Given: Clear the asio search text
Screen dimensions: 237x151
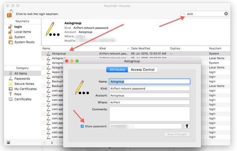Looking at the screenshot, I should tap(226, 14).
